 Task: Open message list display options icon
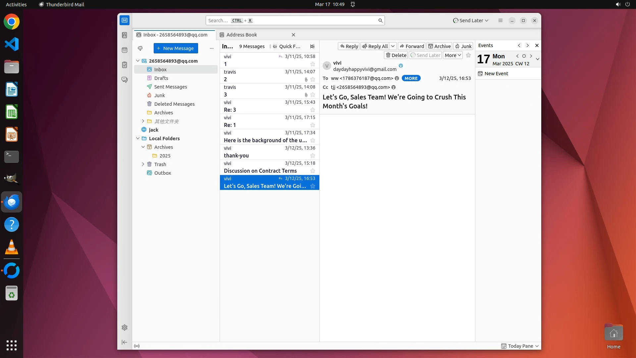[x=312, y=46]
